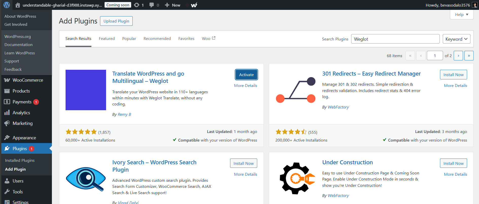
Task: Jump to last page of results
Action: 469,56
